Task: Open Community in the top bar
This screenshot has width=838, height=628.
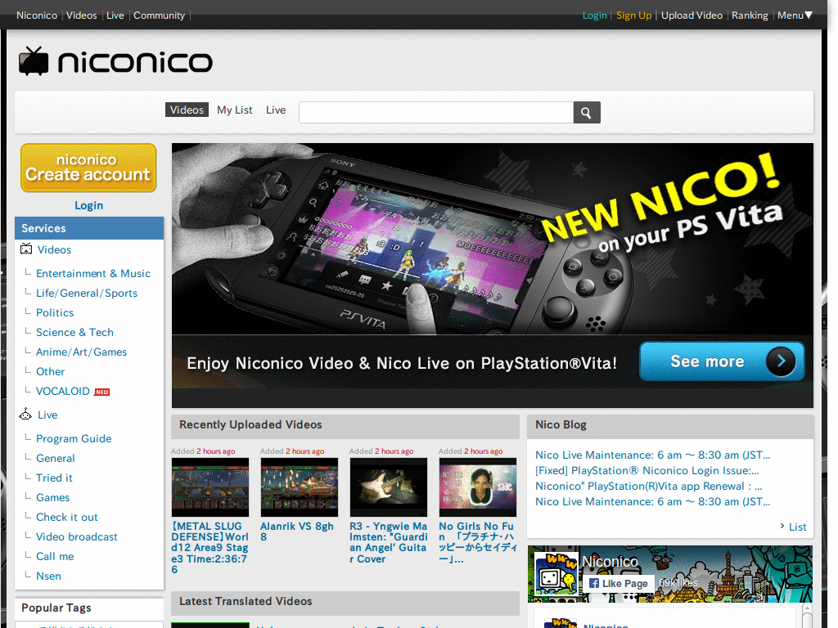Action: click(159, 16)
